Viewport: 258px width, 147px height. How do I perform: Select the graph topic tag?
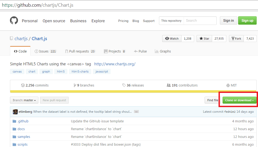pos(46,71)
